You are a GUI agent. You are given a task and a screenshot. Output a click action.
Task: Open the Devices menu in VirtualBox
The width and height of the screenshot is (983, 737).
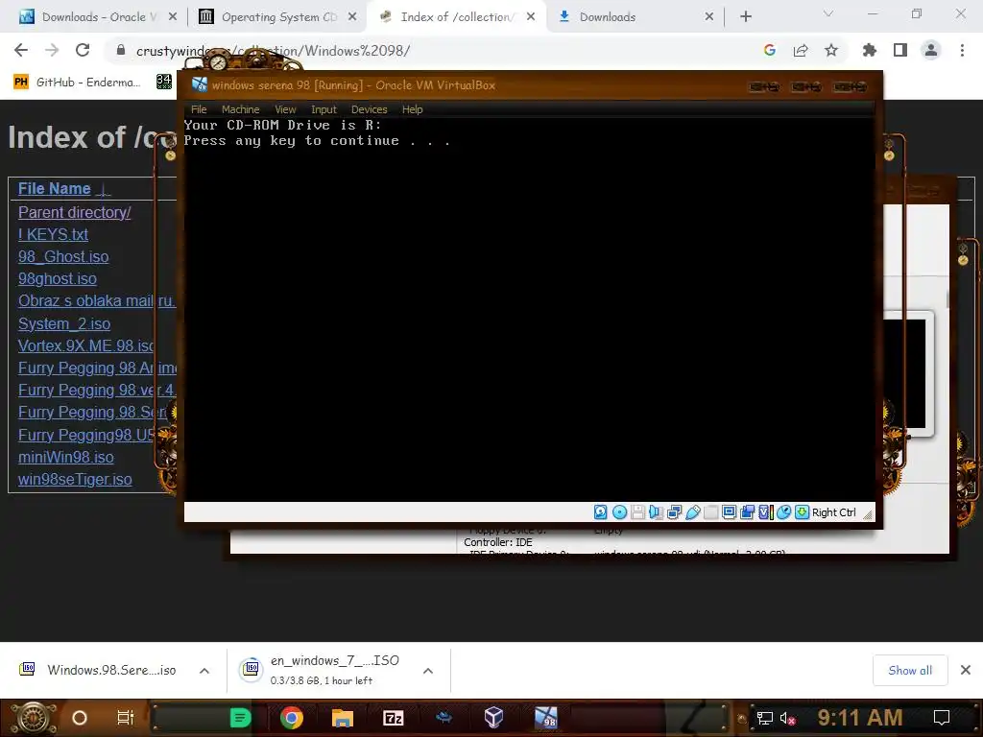click(370, 109)
